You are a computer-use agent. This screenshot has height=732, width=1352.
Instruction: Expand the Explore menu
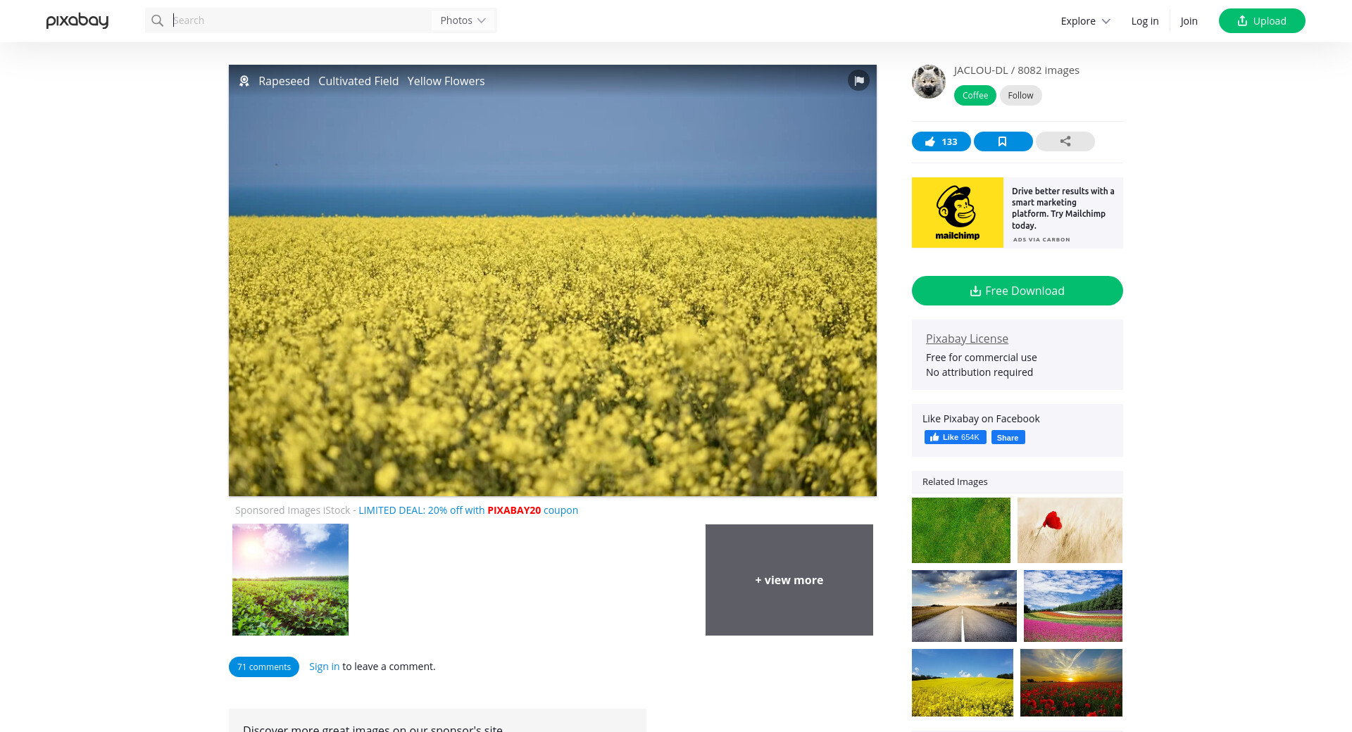1085,21
